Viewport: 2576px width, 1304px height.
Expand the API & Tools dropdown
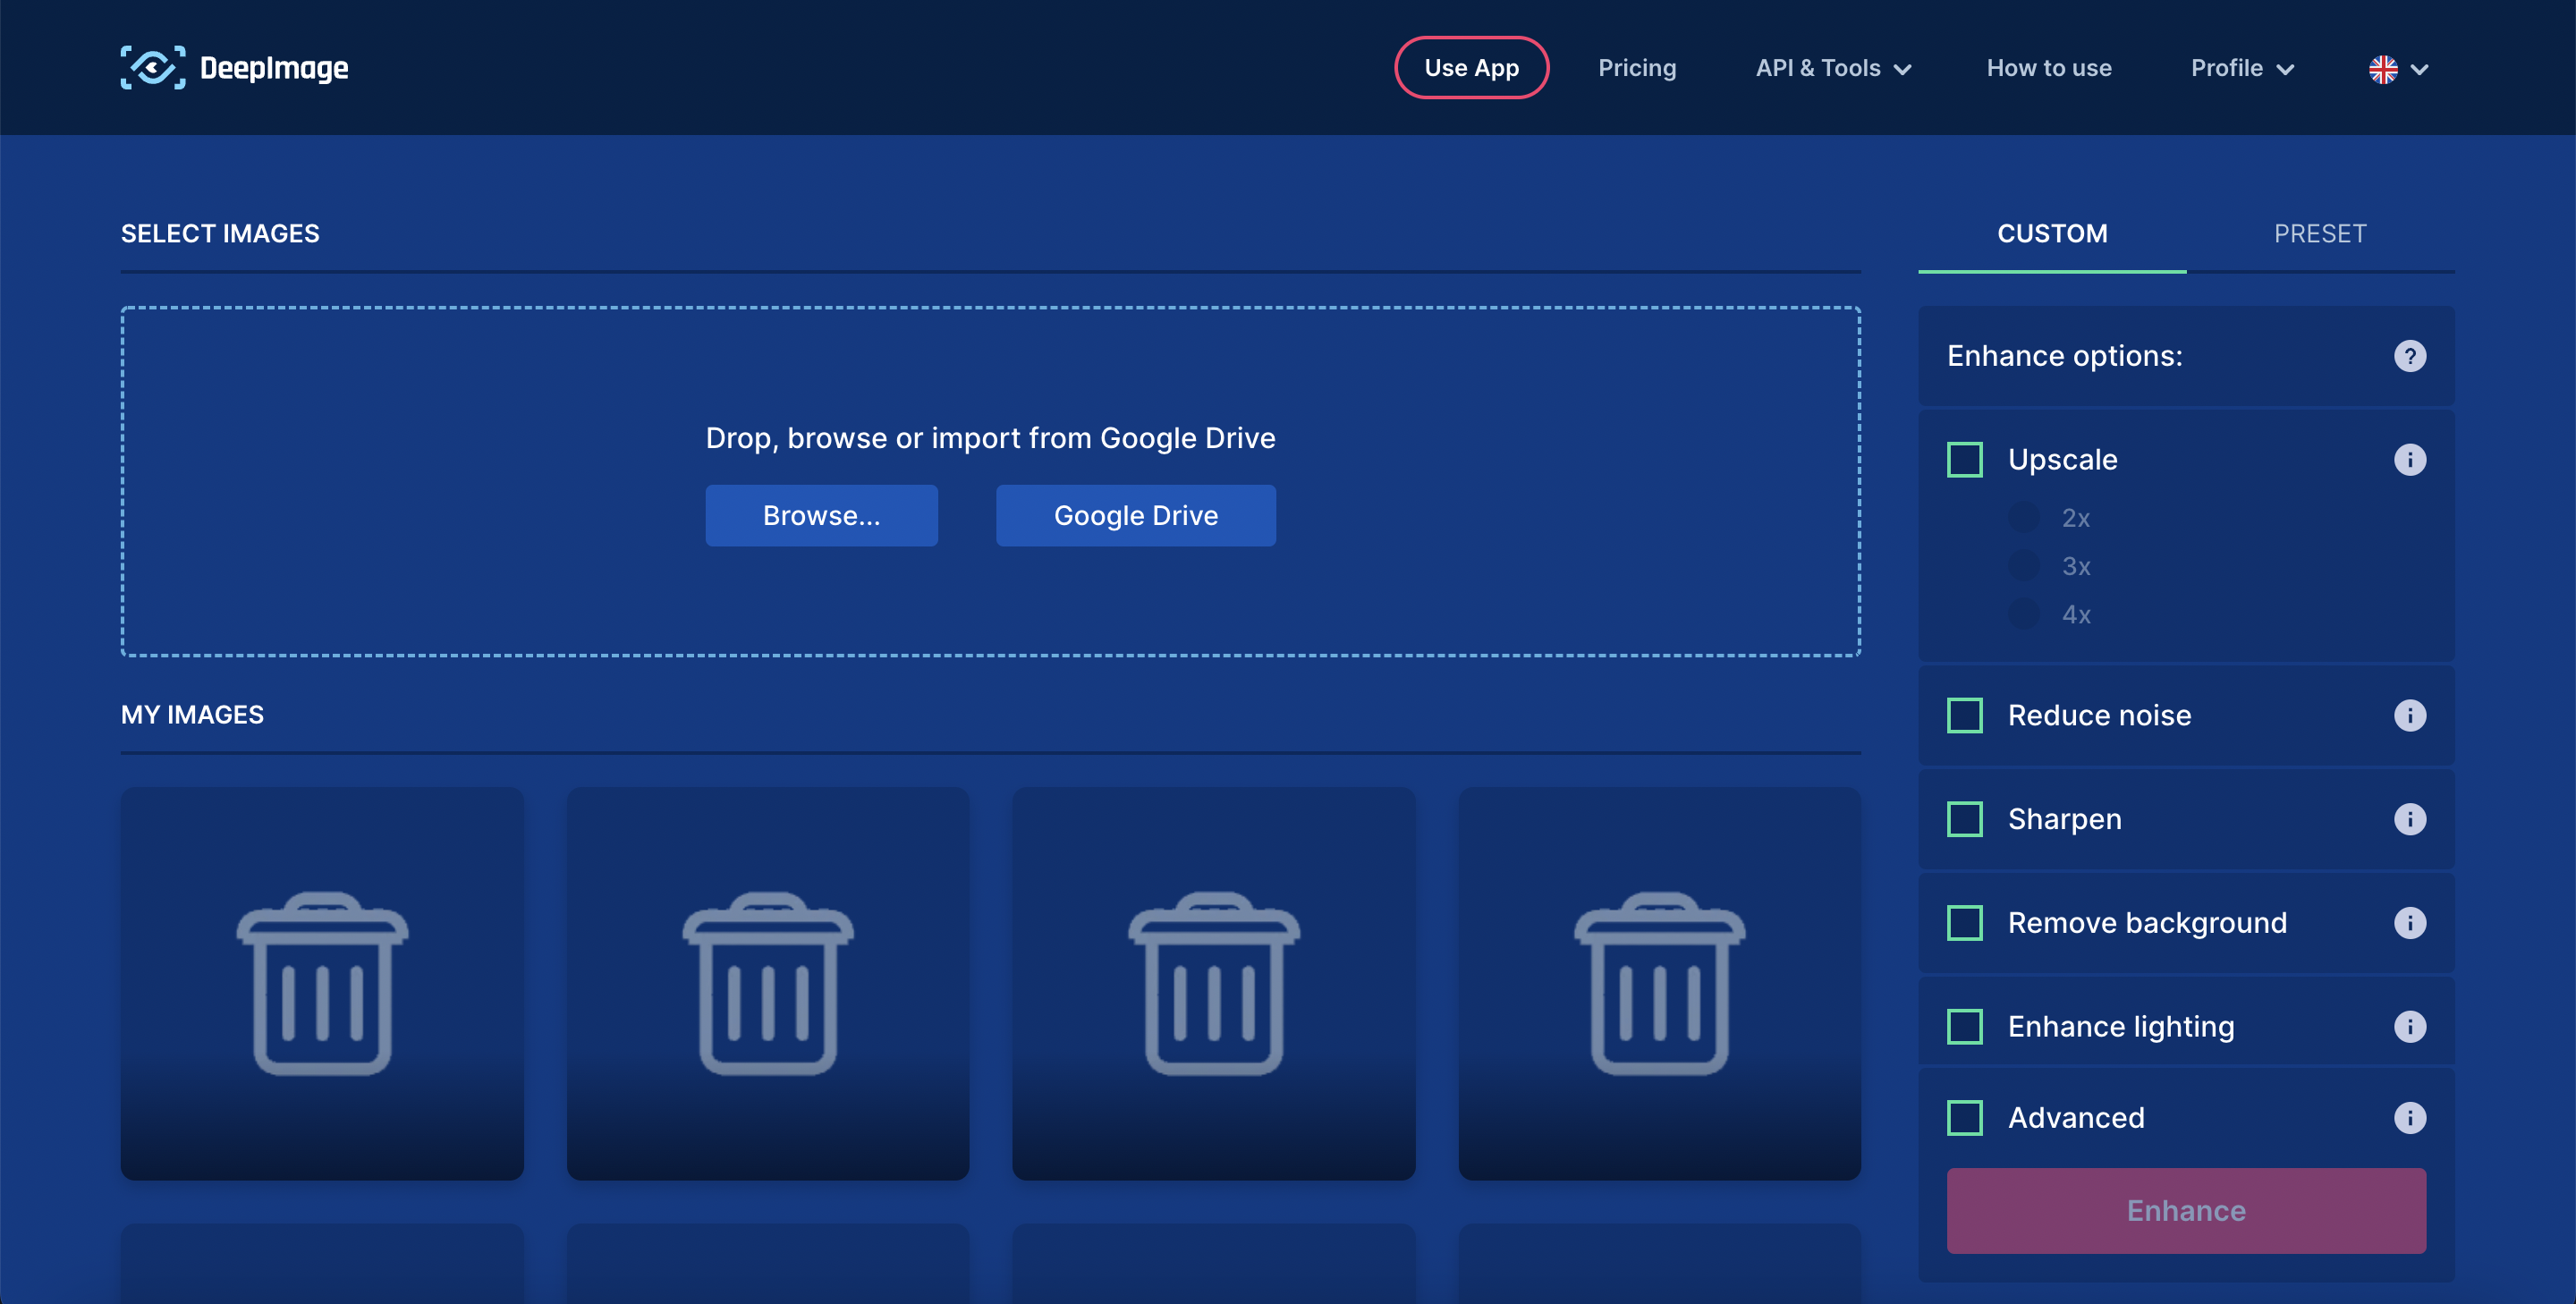click(1832, 68)
